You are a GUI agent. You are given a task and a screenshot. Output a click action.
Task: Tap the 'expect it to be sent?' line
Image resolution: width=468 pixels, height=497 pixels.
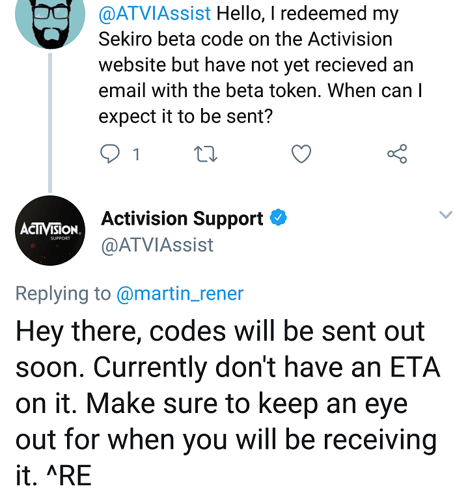[186, 117]
